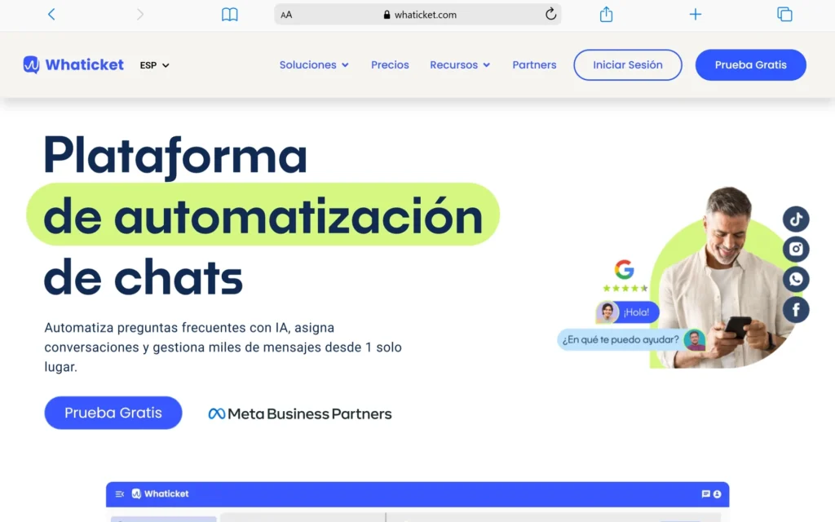
Task: Click the Google logo above the star rating
Action: coord(625,270)
